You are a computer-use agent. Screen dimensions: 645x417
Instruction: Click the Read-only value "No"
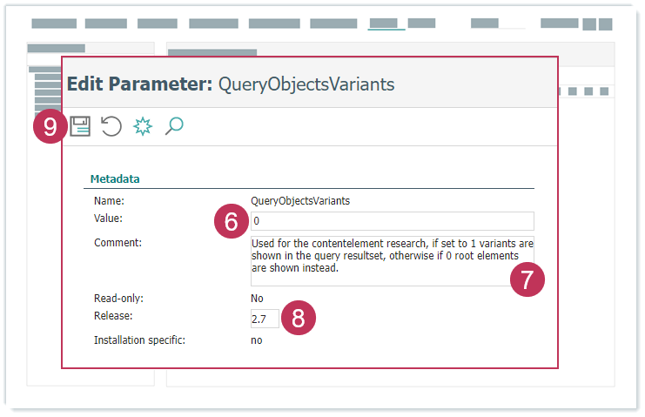(257, 299)
